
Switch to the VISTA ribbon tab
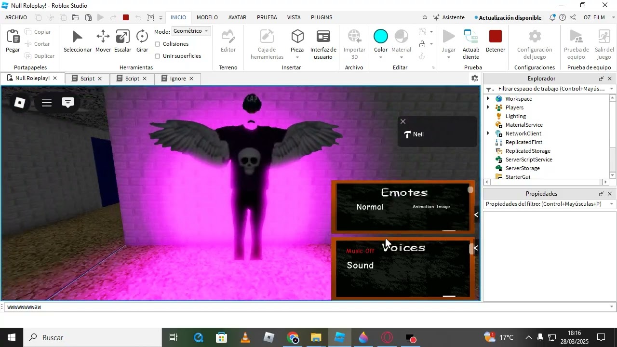[x=294, y=17]
